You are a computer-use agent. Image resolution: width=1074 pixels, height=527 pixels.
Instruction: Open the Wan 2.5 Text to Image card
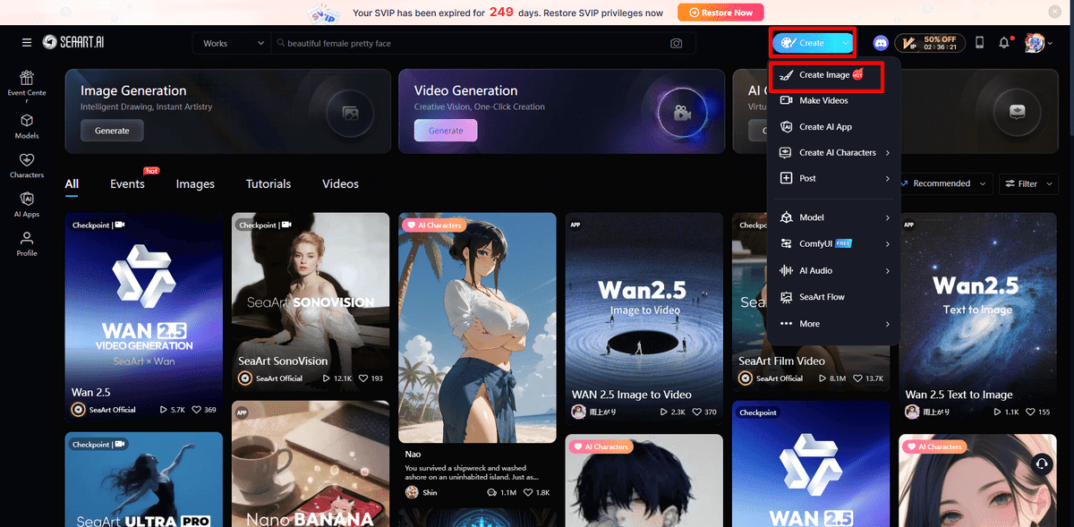(977, 318)
